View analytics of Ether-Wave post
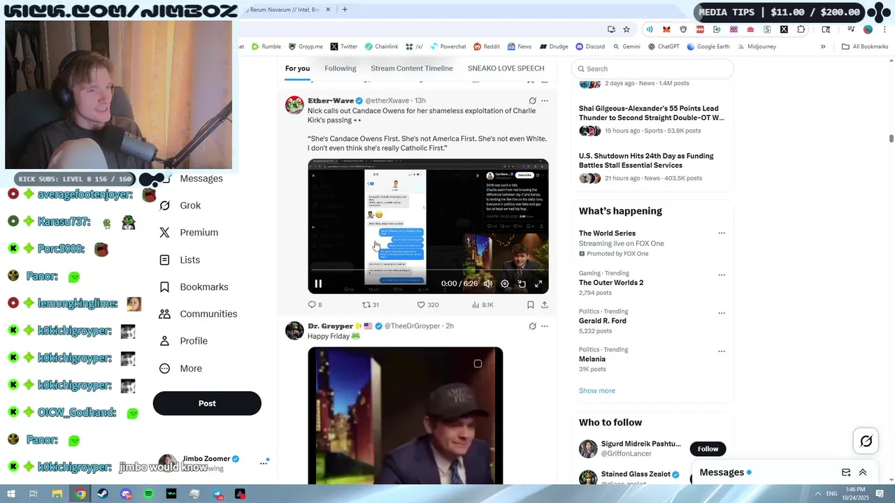The image size is (895, 503). pos(482,305)
